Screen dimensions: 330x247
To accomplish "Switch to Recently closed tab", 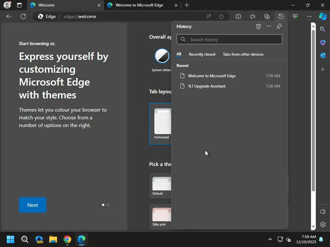I will pyautogui.click(x=202, y=54).
